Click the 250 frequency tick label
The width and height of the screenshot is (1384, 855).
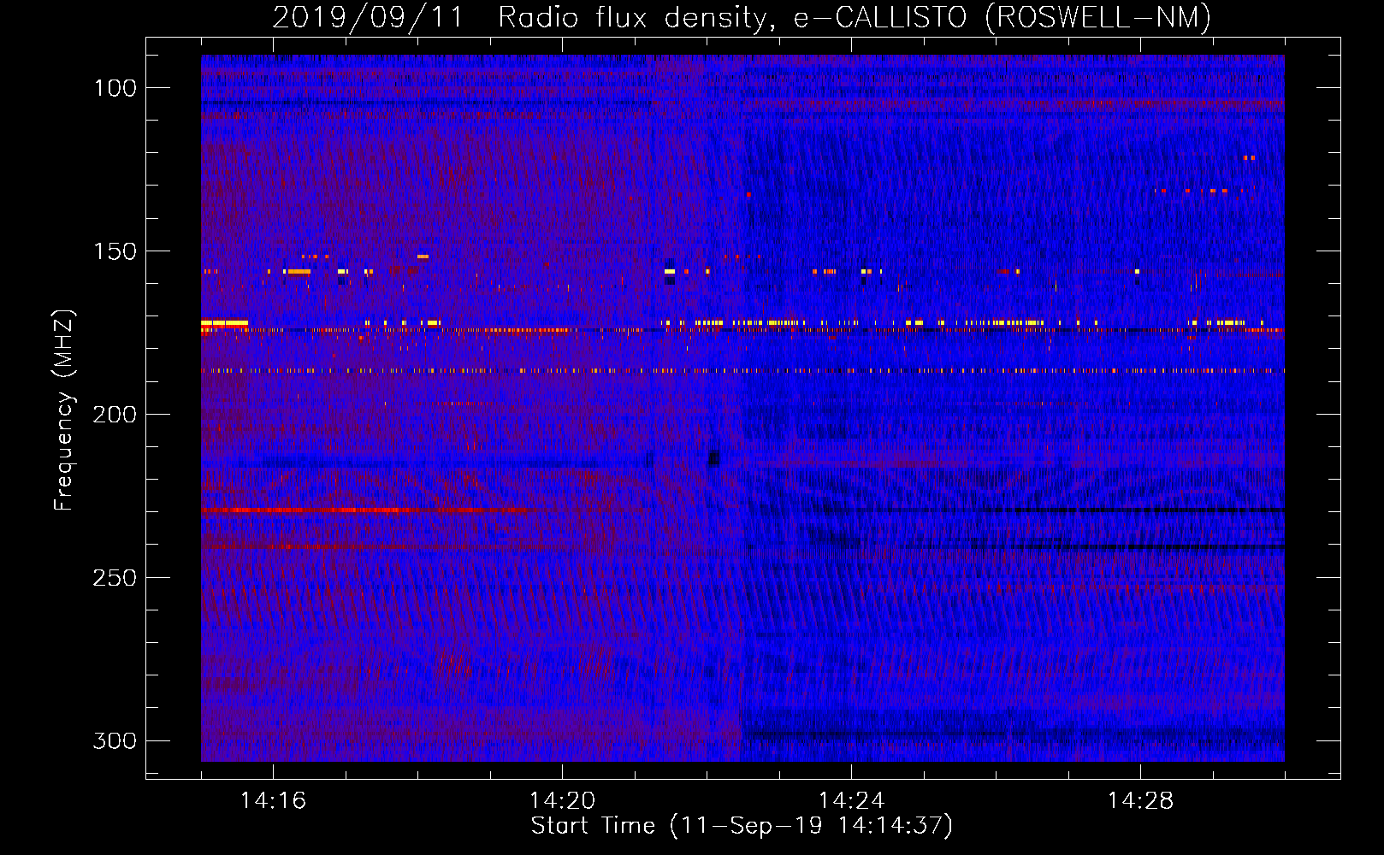pos(115,578)
